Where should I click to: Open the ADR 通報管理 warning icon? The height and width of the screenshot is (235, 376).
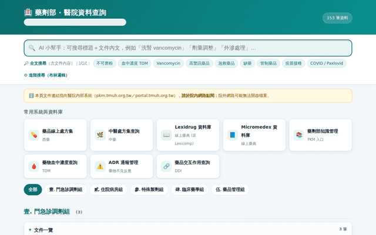click(100, 166)
